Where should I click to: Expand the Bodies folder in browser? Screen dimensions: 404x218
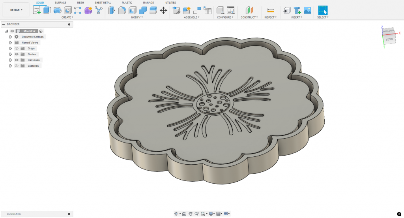(11, 54)
